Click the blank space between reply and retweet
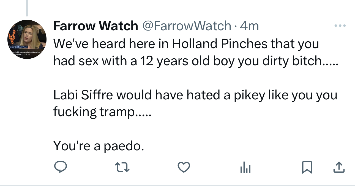 point(91,167)
